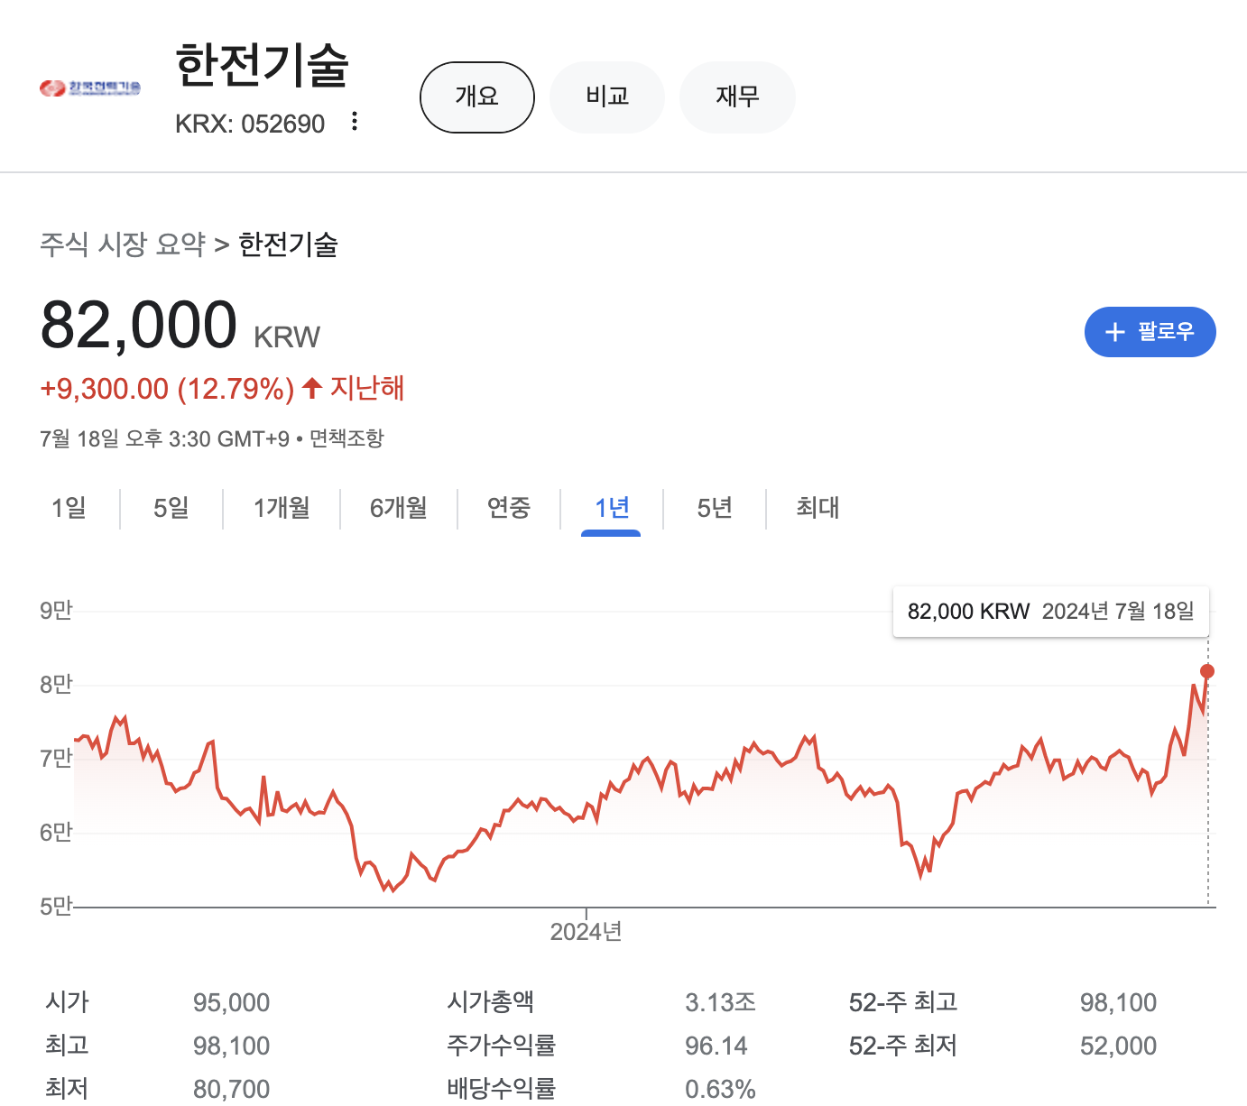Click the 시가총액 label
1247x1106 pixels.
490,1002
